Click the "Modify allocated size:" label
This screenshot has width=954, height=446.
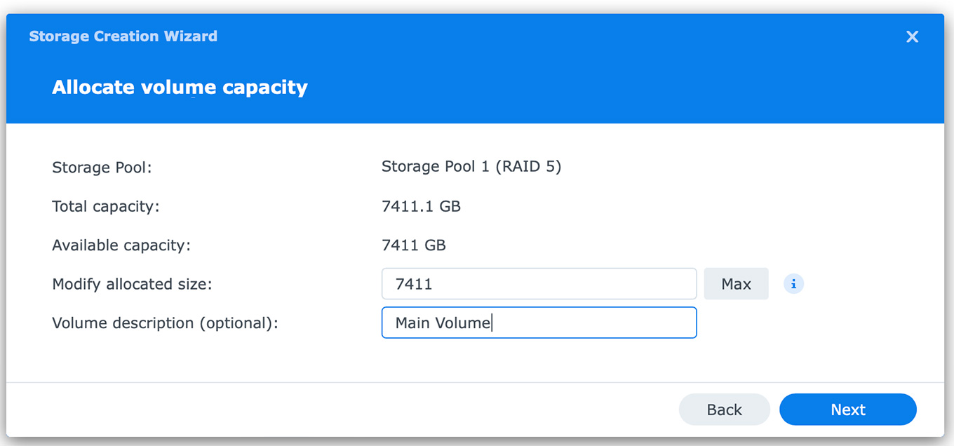point(132,284)
